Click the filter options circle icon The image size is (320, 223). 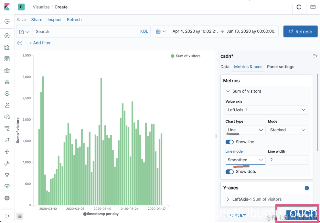click(x=20, y=43)
